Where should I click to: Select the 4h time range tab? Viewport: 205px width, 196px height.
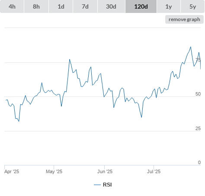[12, 6]
